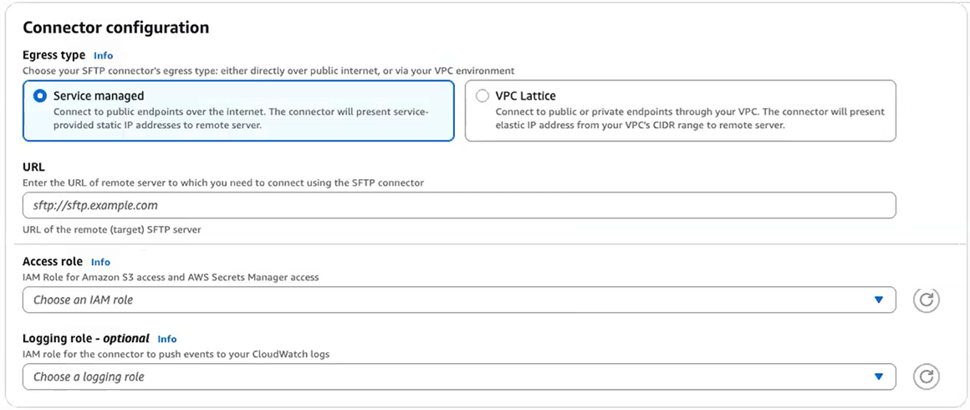Click the VPC Lattice option description text
Image resolution: width=970 pixels, height=410 pixels.
tap(689, 118)
